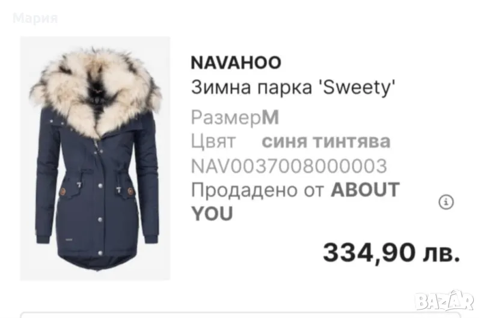Click the jacket's left sleeve cuff in photo
The image size is (481, 318).
[44, 238]
